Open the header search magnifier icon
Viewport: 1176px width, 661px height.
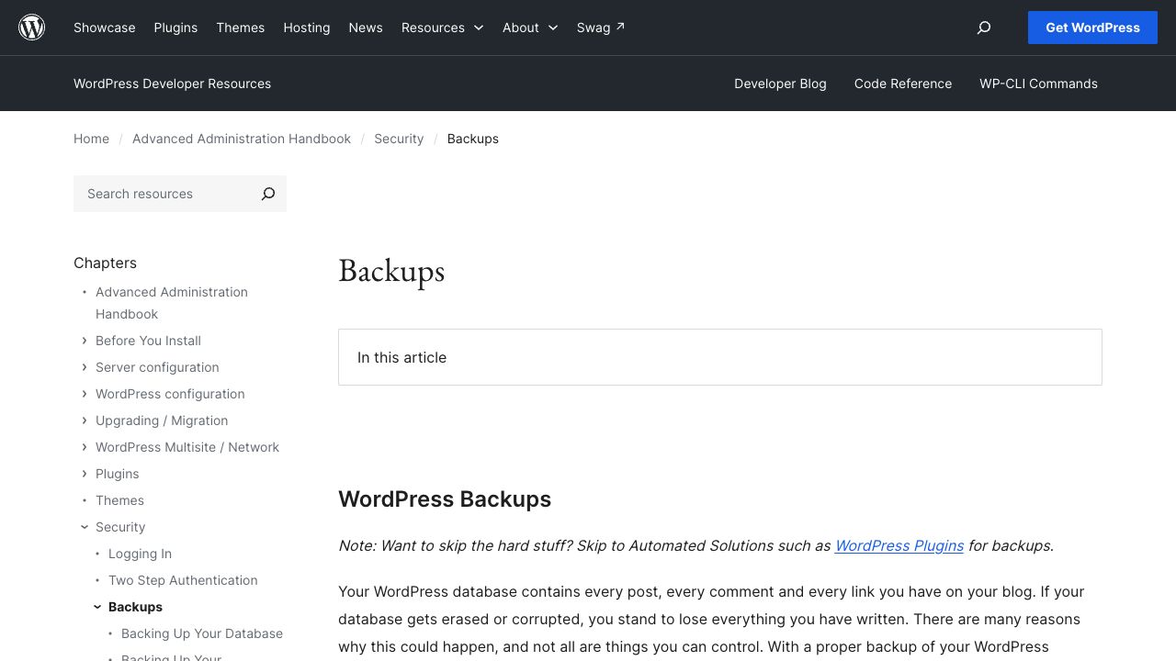click(x=984, y=28)
